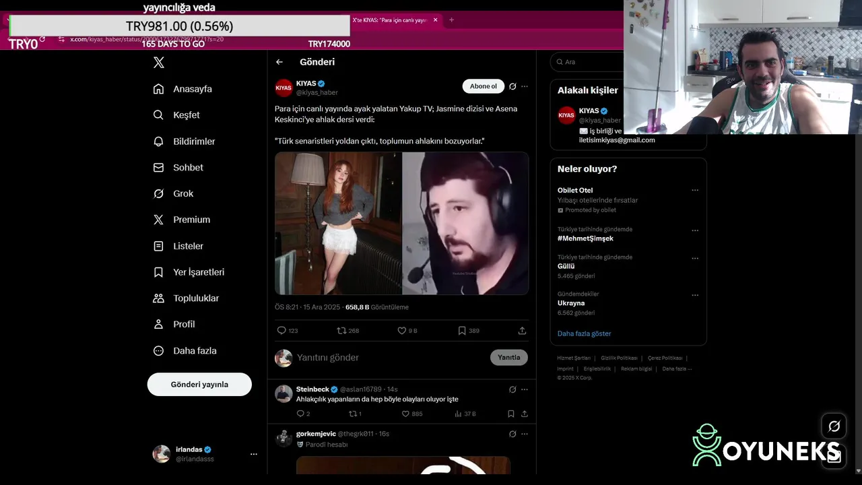Open the Güllü trend
The image size is (862, 485).
click(x=566, y=266)
